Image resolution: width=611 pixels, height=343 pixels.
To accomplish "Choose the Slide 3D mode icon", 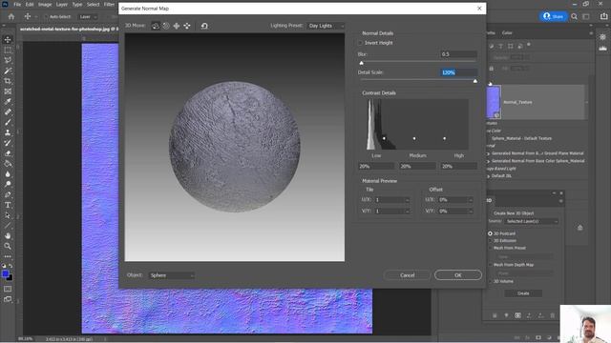I will point(187,26).
